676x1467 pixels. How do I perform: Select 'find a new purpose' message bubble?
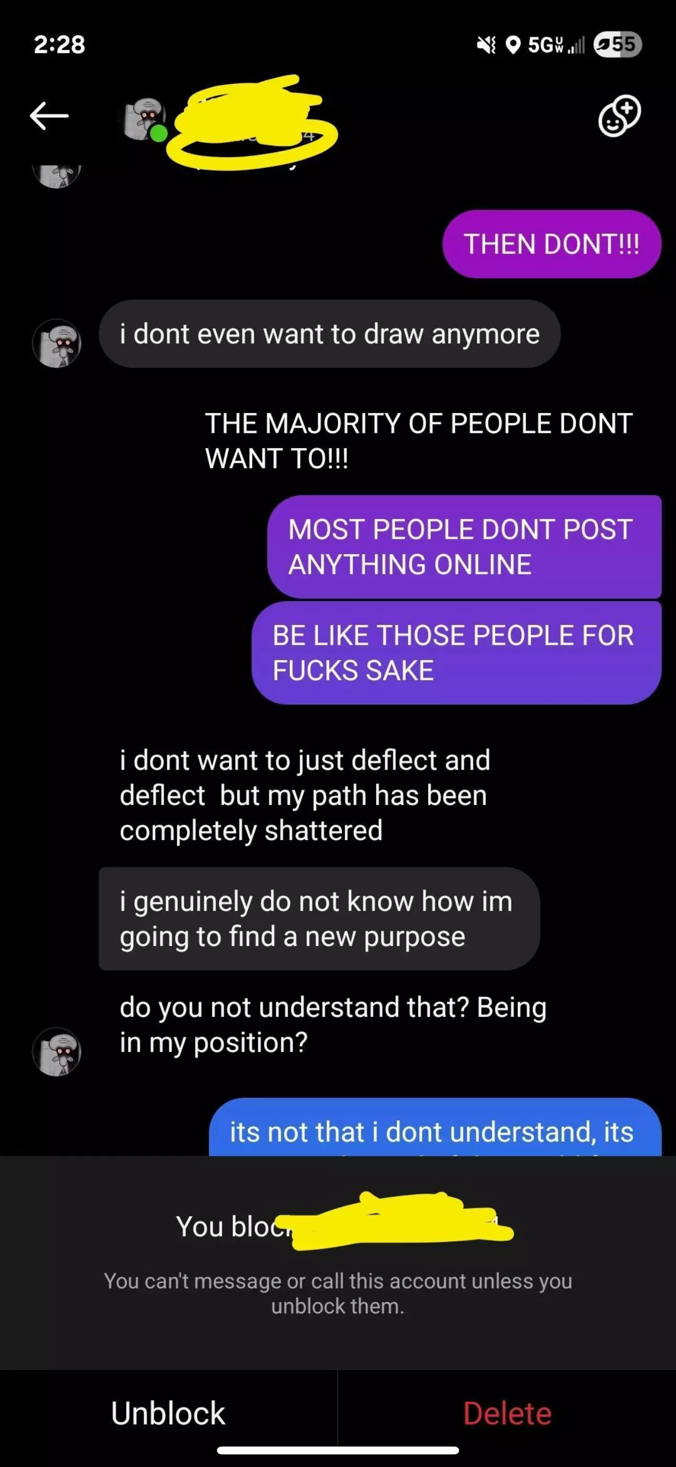pos(319,919)
